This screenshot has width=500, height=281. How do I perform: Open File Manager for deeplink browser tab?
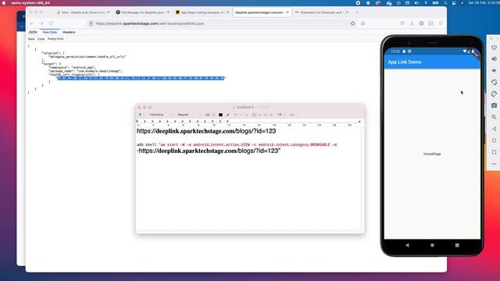coord(142,12)
